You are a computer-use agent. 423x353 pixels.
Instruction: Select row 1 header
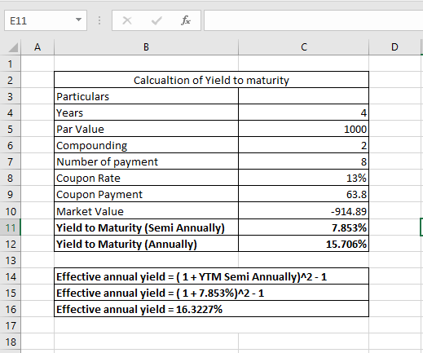pos(11,64)
